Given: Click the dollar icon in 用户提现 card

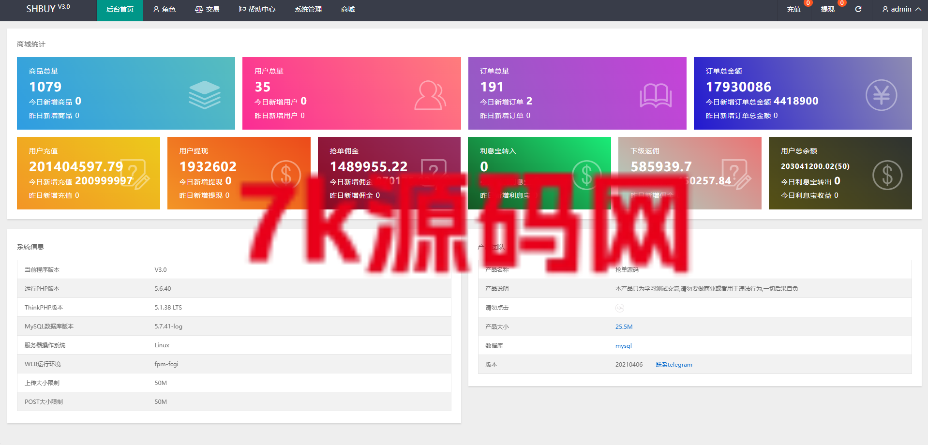Looking at the screenshot, I should coord(285,175).
